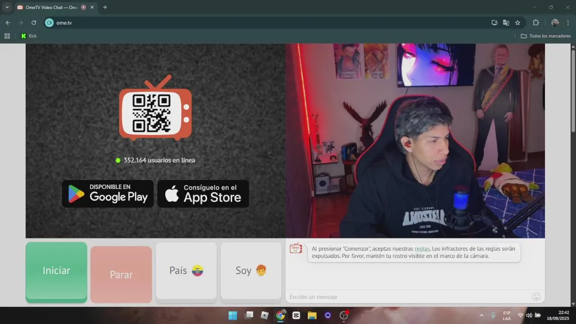
Task: Open the Wi-Fi network tray icon
Action: click(x=521, y=315)
